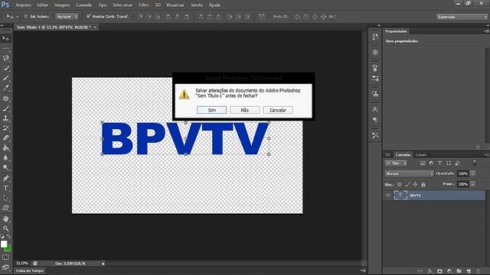This screenshot has width=490, height=275.
Task: Select the Zoom magnifier tool
Action: (x=5, y=228)
